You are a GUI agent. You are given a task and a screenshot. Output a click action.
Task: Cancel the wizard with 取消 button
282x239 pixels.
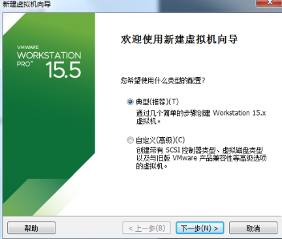point(253,228)
